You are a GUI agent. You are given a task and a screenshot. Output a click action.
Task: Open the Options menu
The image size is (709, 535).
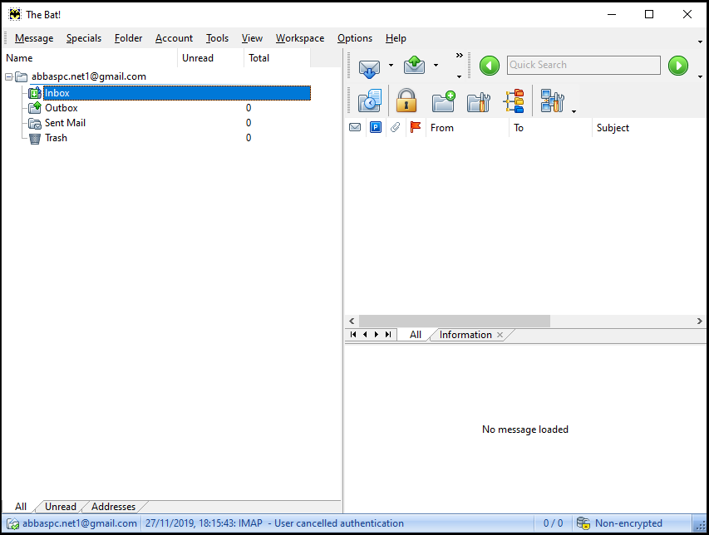point(355,38)
